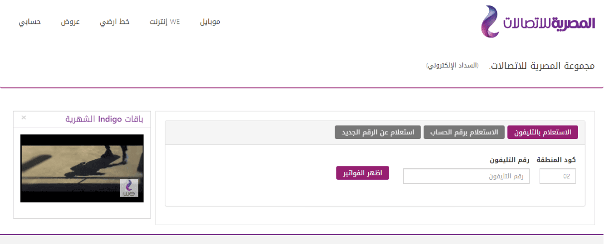The width and height of the screenshot is (608, 244).
Task: Open the WE إنترنت menu
Action: point(165,22)
